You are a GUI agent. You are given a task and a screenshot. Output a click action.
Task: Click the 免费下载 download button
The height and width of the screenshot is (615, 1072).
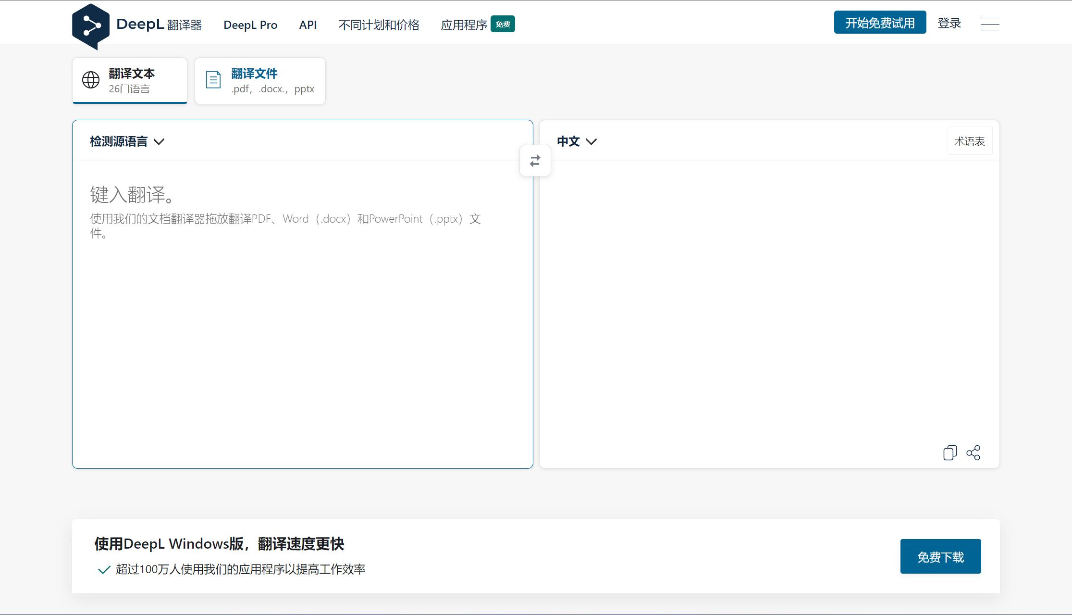click(940, 557)
